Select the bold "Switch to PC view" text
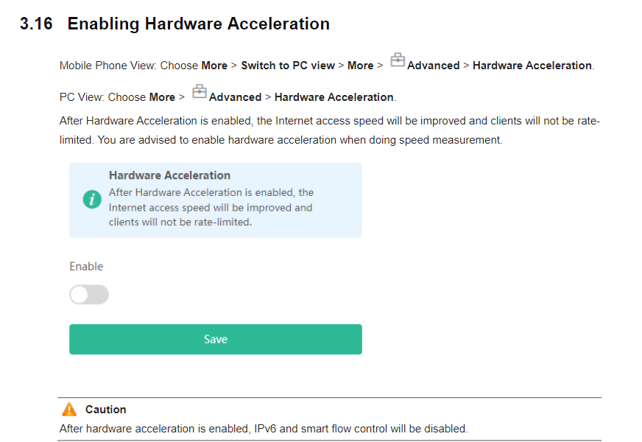 coord(288,66)
